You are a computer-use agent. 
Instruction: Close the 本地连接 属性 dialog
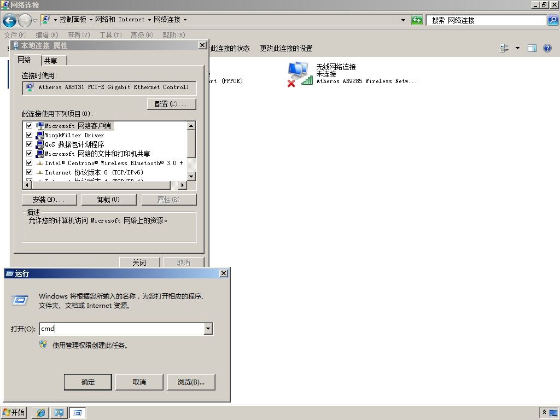[202, 45]
